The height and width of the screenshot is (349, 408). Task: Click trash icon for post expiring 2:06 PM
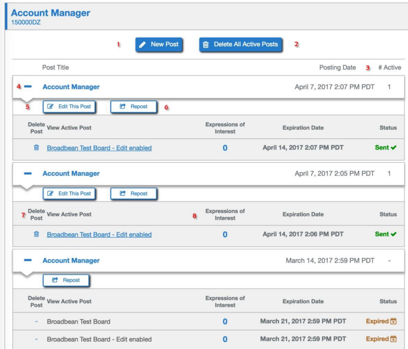pyautogui.click(x=37, y=234)
